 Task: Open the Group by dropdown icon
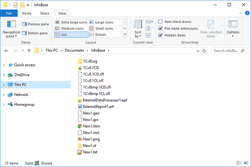(149, 22)
